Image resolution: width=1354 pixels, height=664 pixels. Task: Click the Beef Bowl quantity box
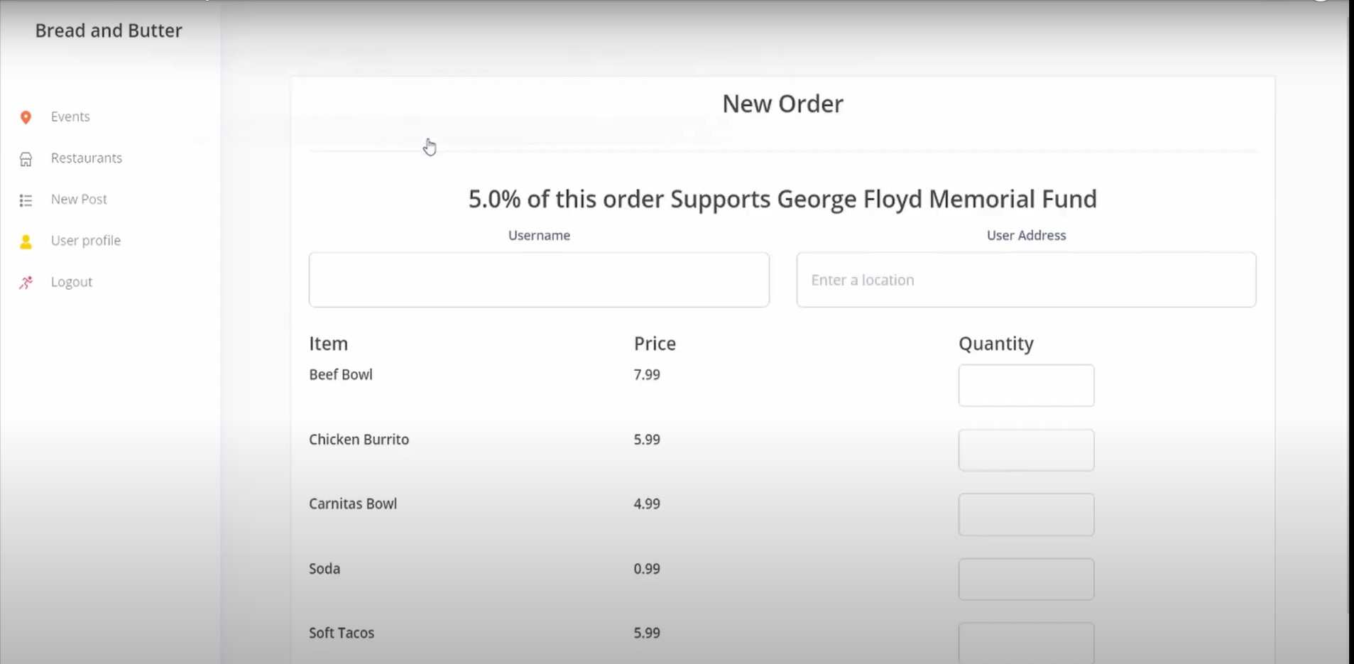point(1026,386)
